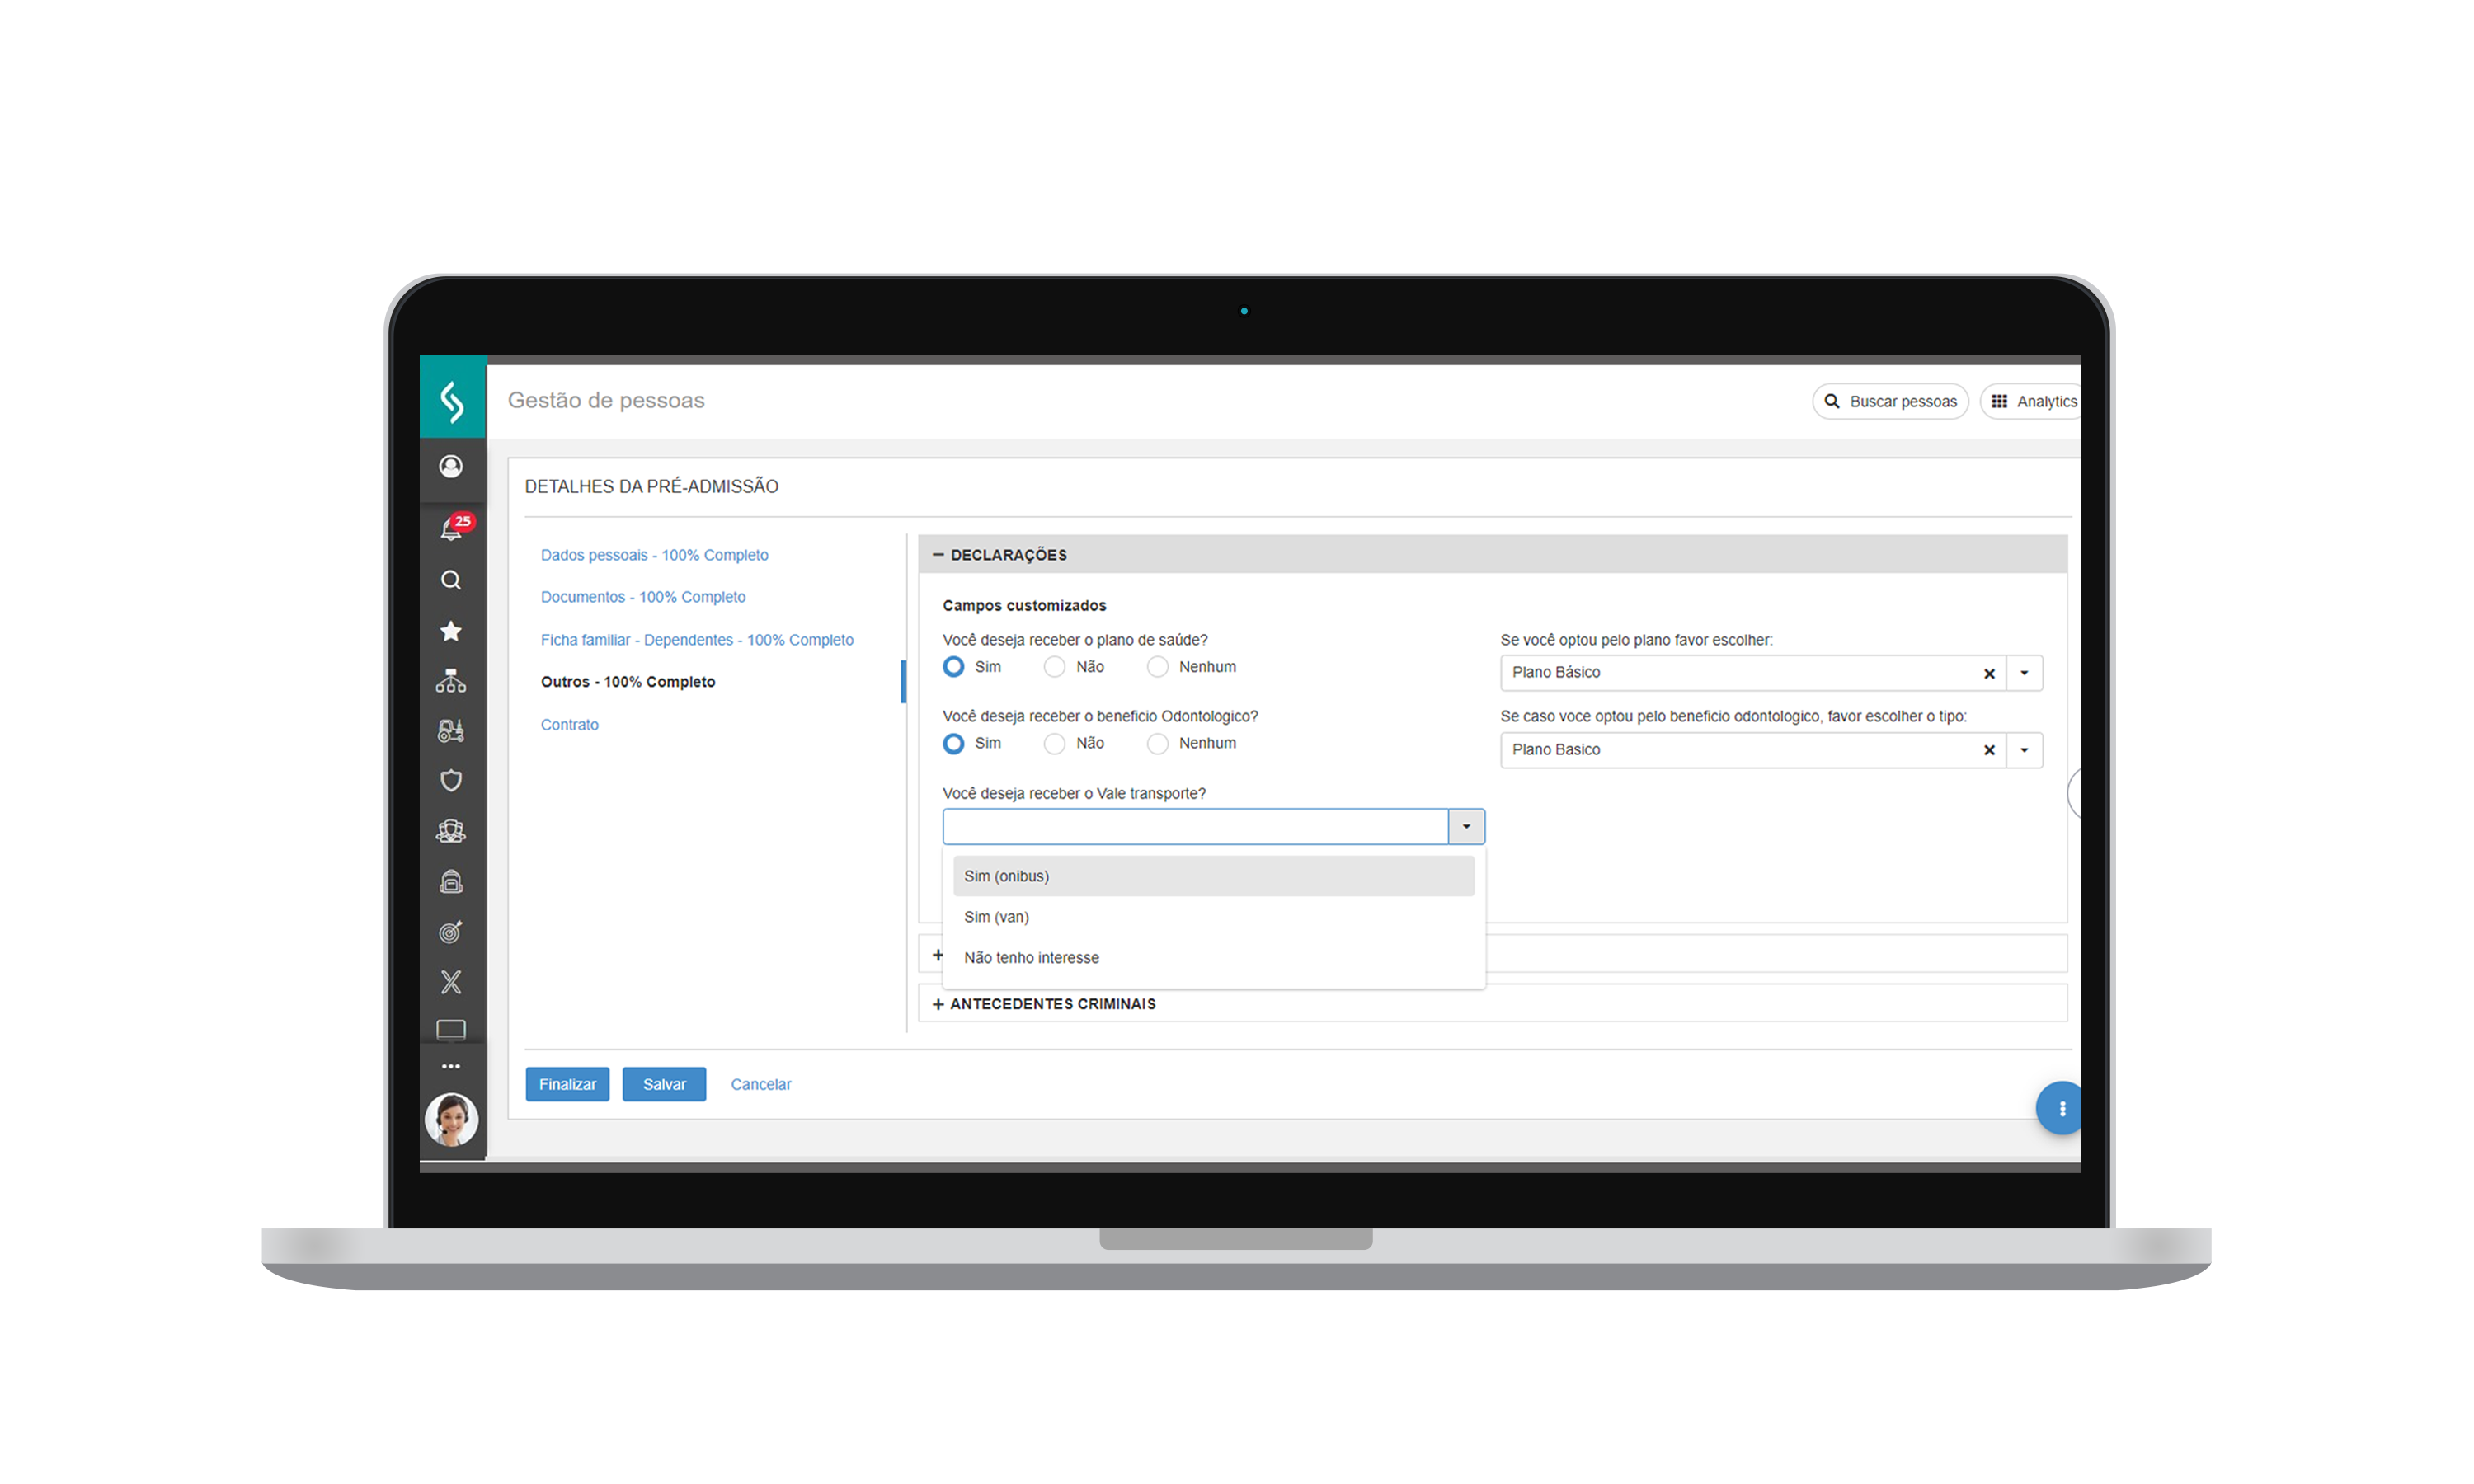Click the Campos customizados heading
Image resolution: width=2474 pixels, height=1484 pixels.
pyautogui.click(x=1024, y=606)
